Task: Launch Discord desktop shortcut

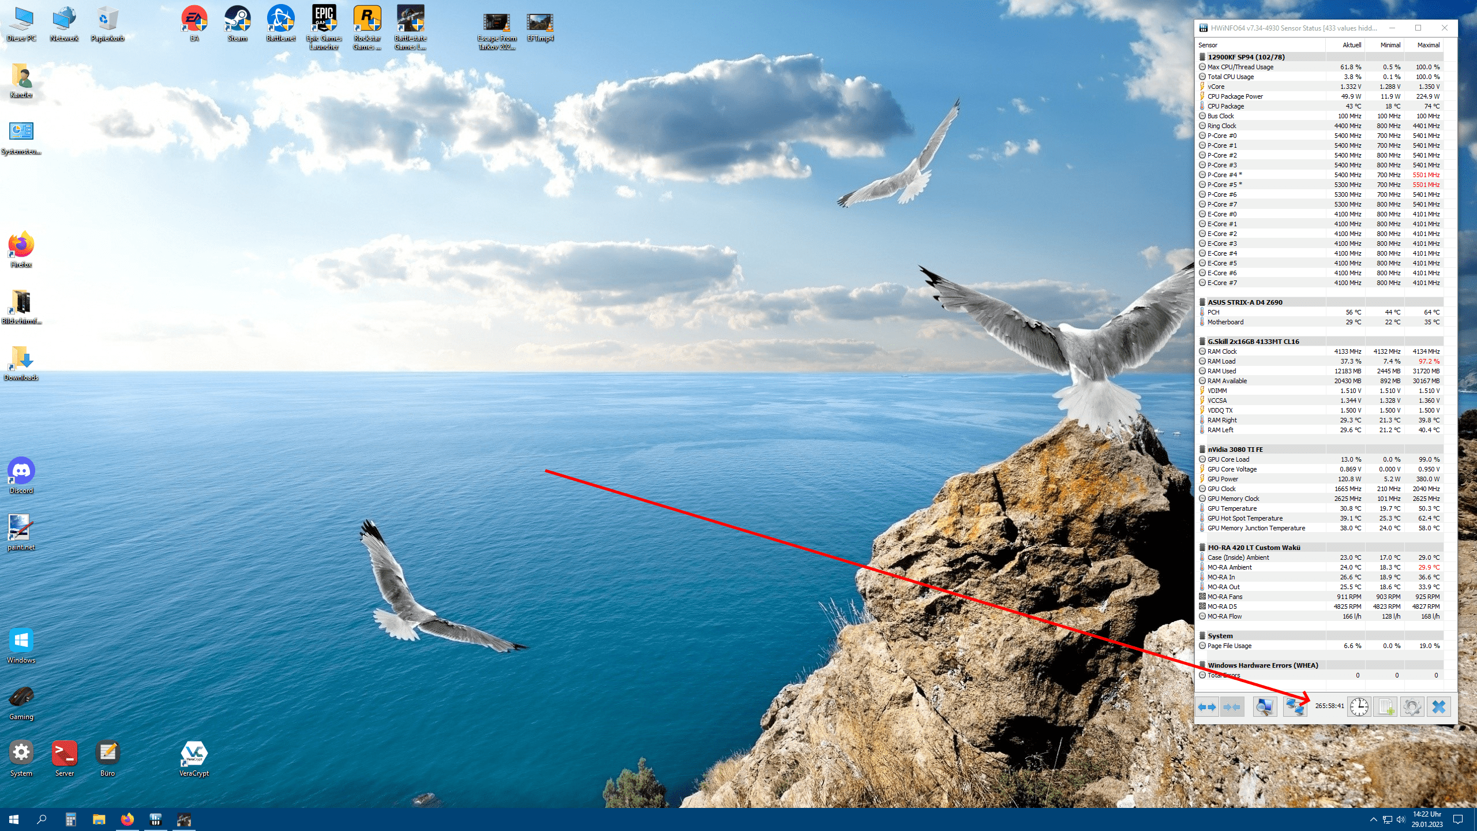Action: pyautogui.click(x=21, y=477)
